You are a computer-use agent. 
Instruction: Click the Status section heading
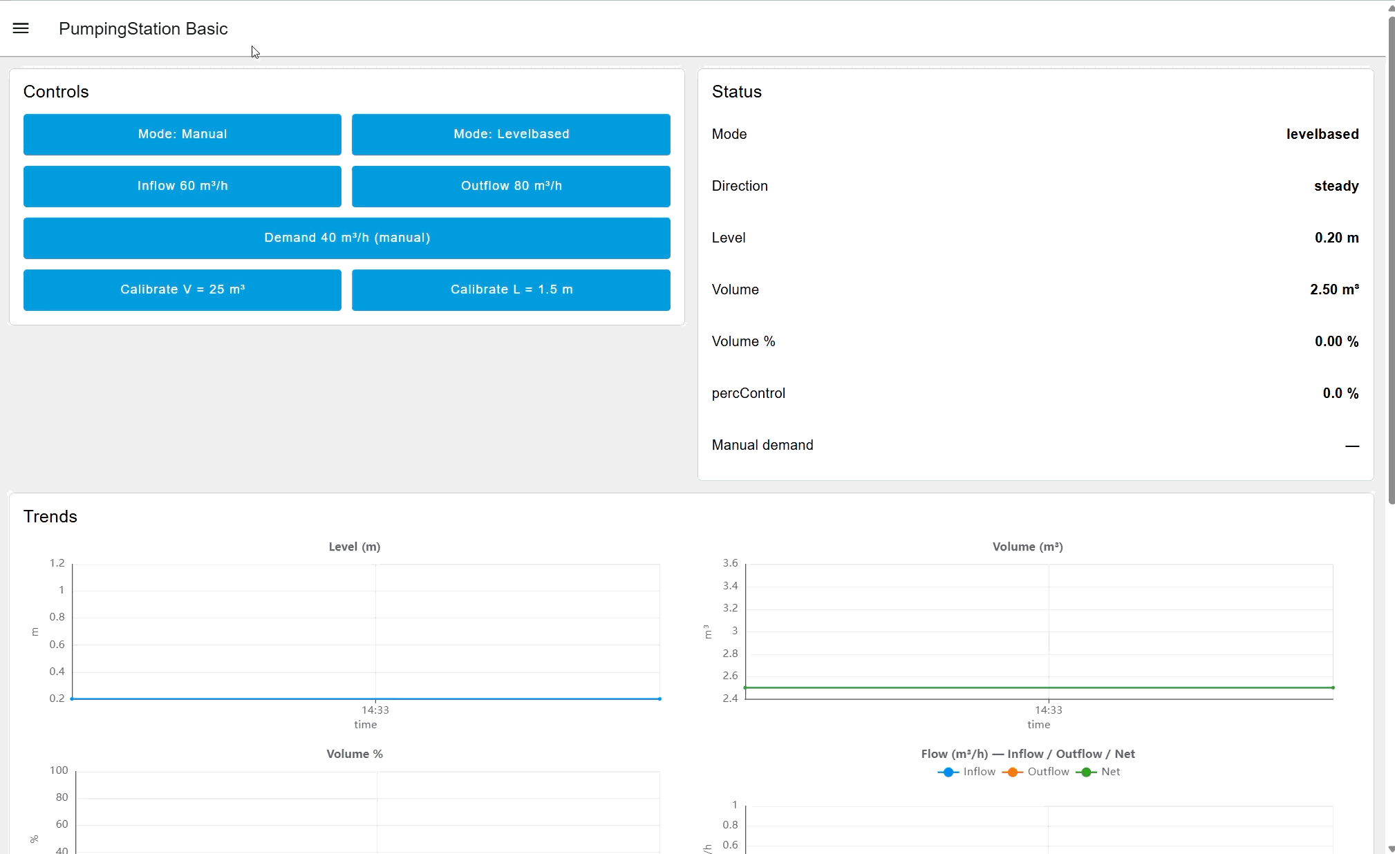[x=737, y=92]
